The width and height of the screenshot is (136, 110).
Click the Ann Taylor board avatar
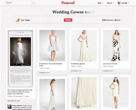click(x=18, y=20)
